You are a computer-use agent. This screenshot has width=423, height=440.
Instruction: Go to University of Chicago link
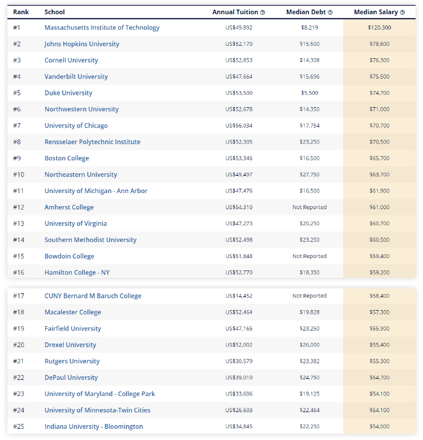[76, 126]
